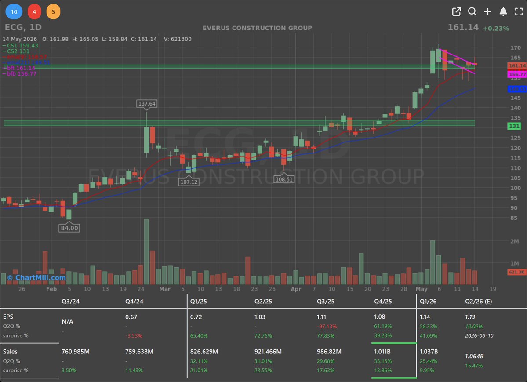Toggle the bft 161.14 legend entry
527x382 pixels.
tap(19, 68)
